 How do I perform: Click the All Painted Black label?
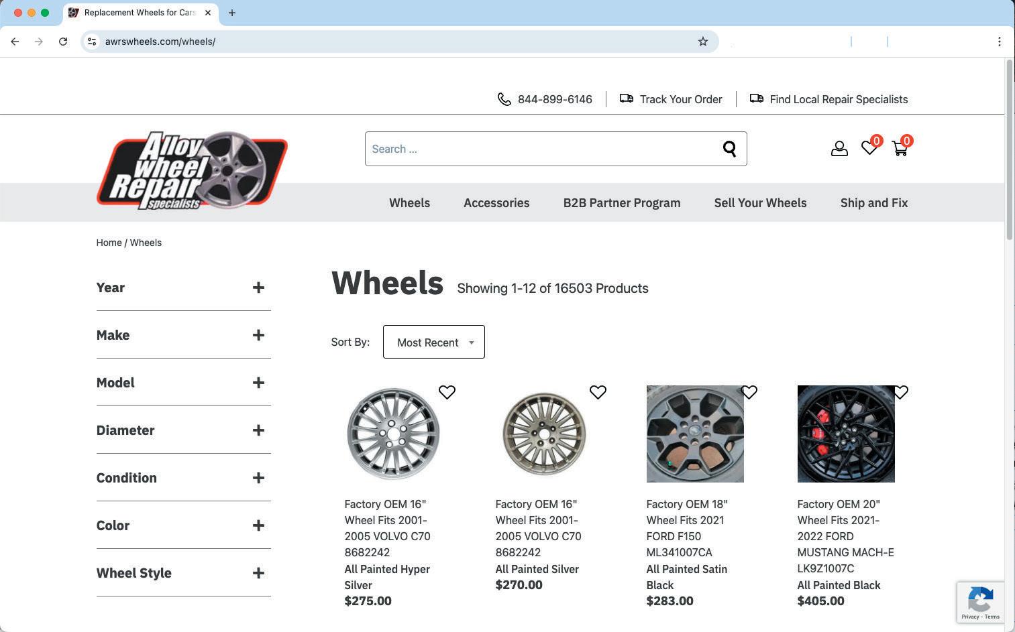[839, 585]
